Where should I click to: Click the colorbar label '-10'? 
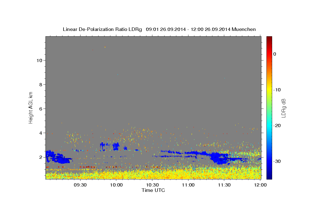[x=277, y=90]
